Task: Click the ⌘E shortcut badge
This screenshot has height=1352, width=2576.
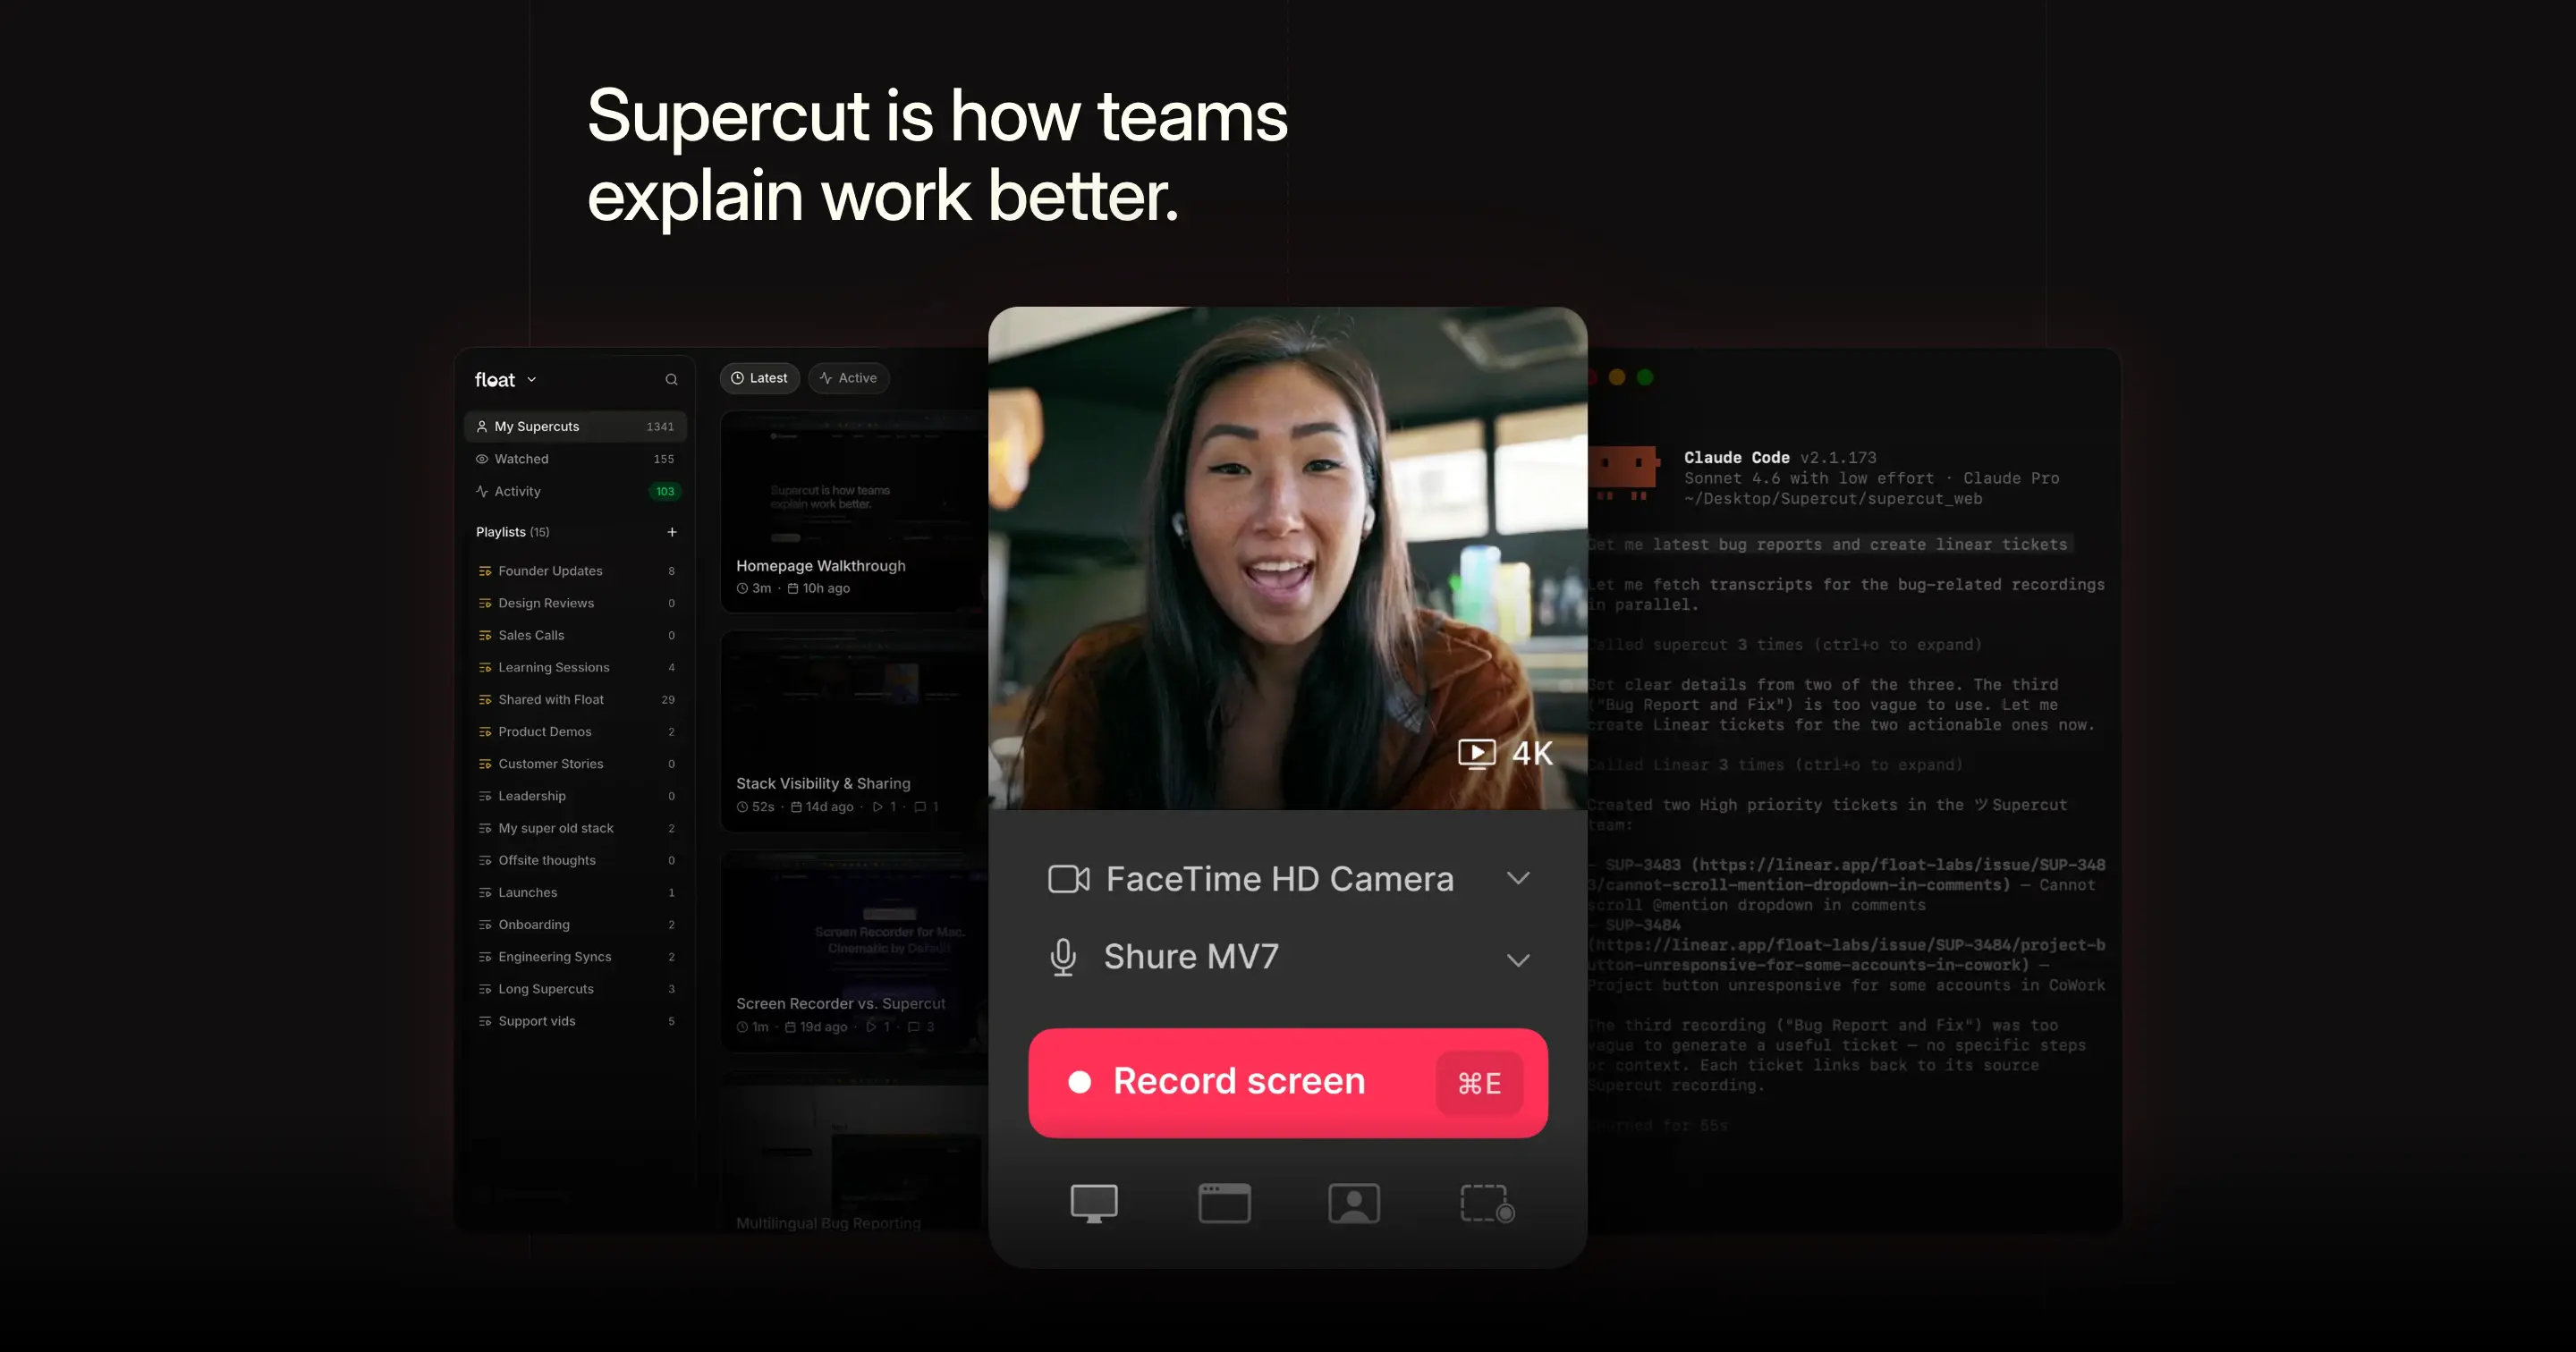Action: [1479, 1083]
